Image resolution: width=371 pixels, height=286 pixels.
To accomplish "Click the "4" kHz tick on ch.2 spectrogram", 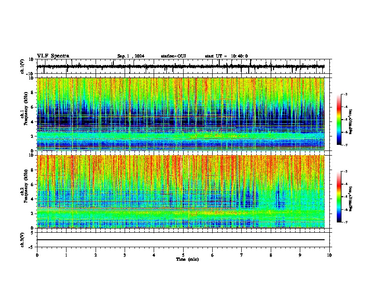I will click(32, 199).
